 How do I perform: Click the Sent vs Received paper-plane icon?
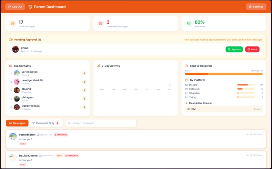pyautogui.click(x=187, y=66)
